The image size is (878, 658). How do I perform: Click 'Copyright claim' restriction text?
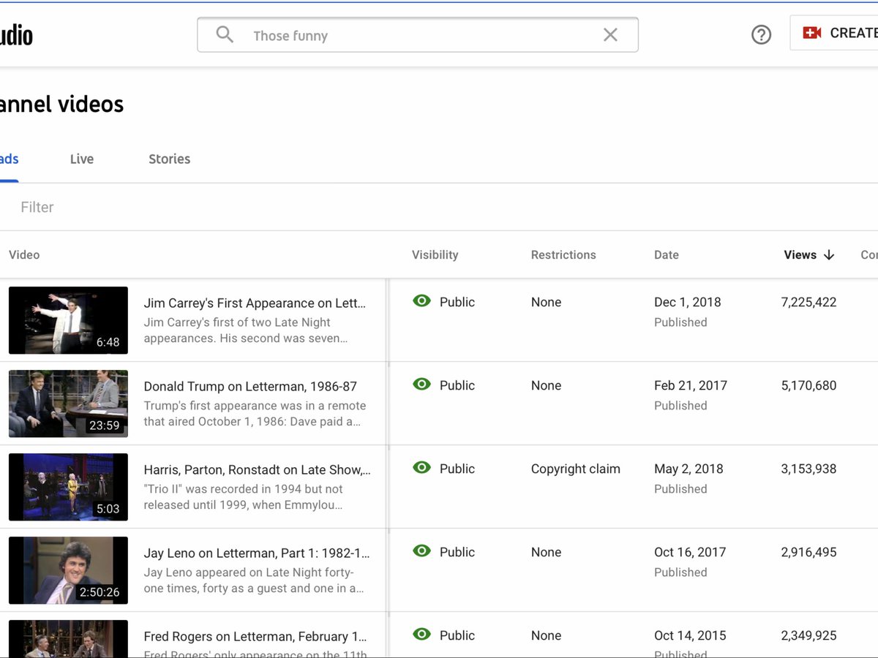(576, 469)
